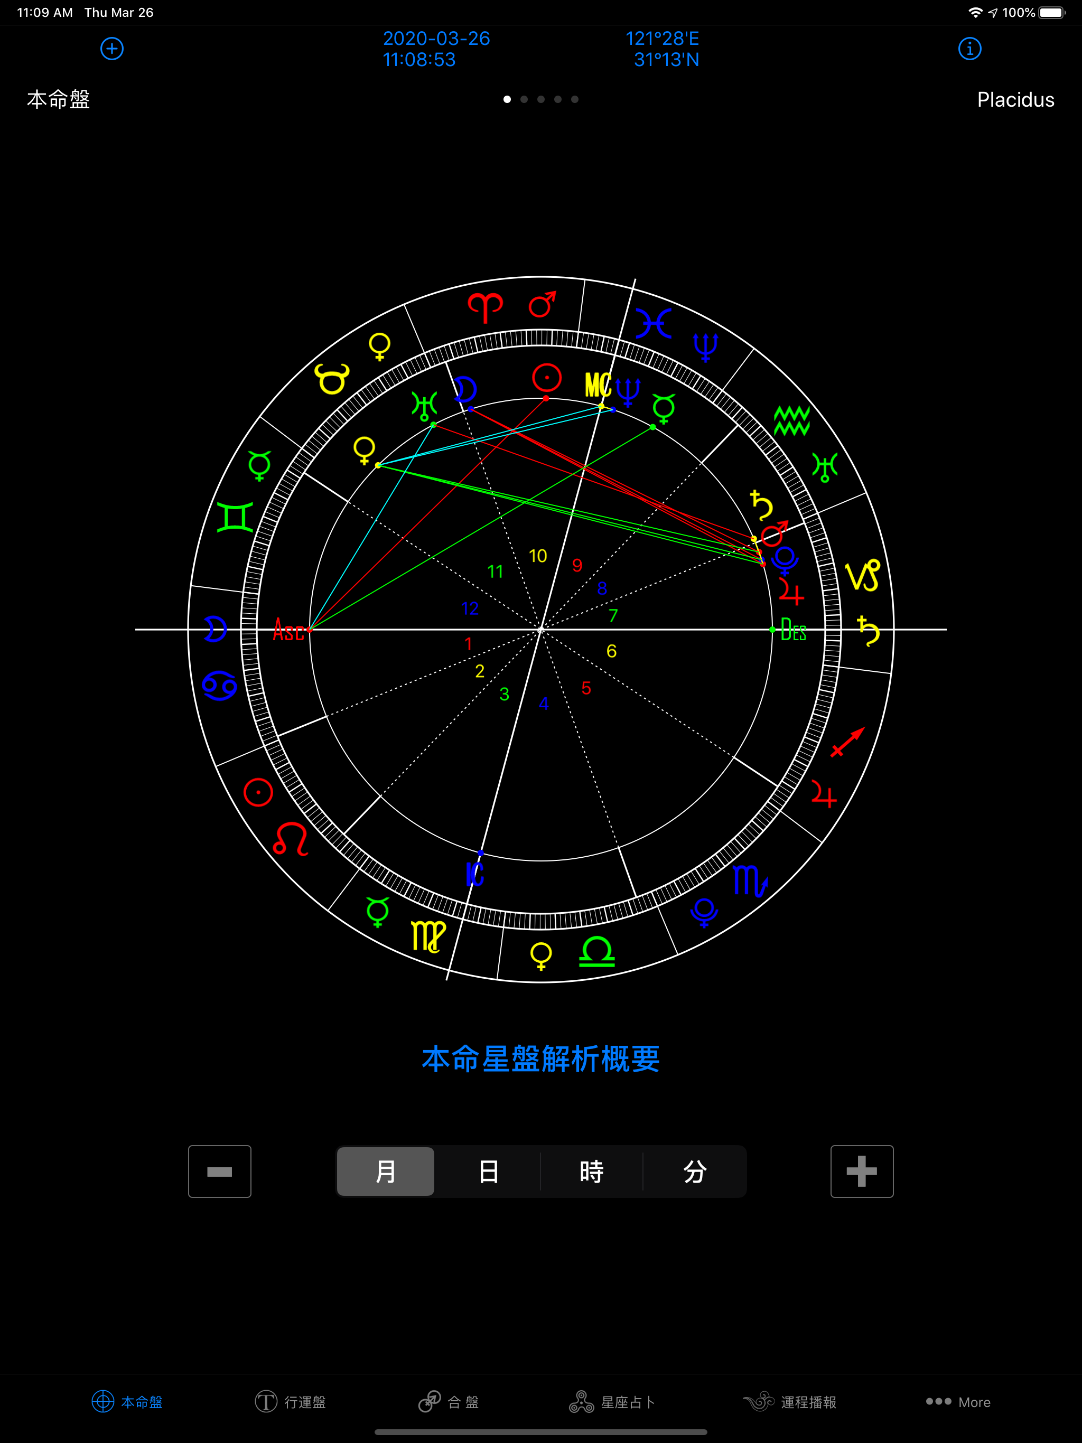
Task: Switch to the 行運盤 tab
Action: pos(291,1401)
